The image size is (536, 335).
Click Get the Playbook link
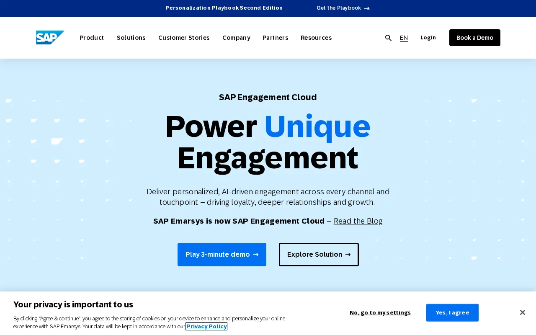tap(343, 8)
